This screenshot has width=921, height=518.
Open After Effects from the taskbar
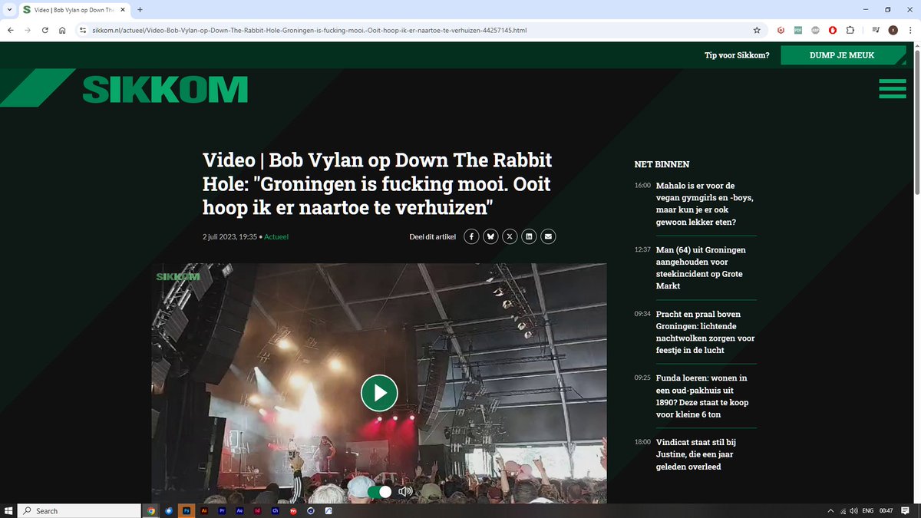[x=239, y=510]
